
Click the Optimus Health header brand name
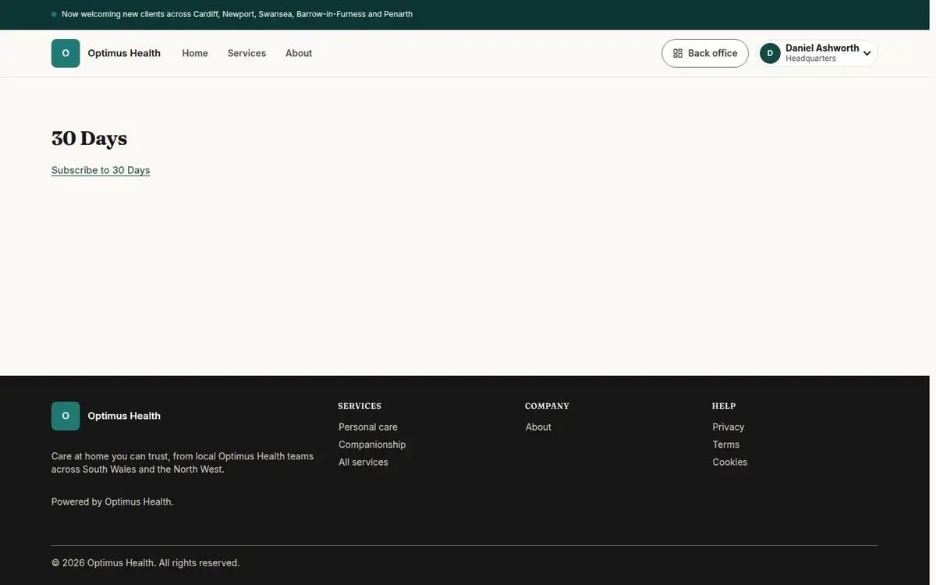pos(124,53)
